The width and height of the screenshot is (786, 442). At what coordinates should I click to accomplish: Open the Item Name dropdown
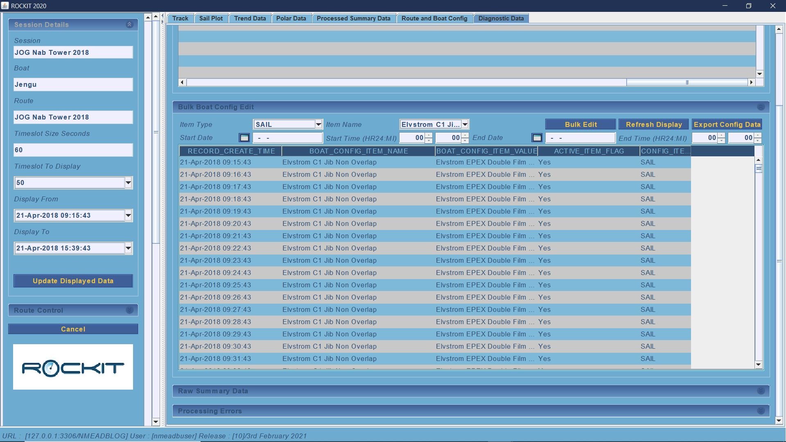point(465,124)
